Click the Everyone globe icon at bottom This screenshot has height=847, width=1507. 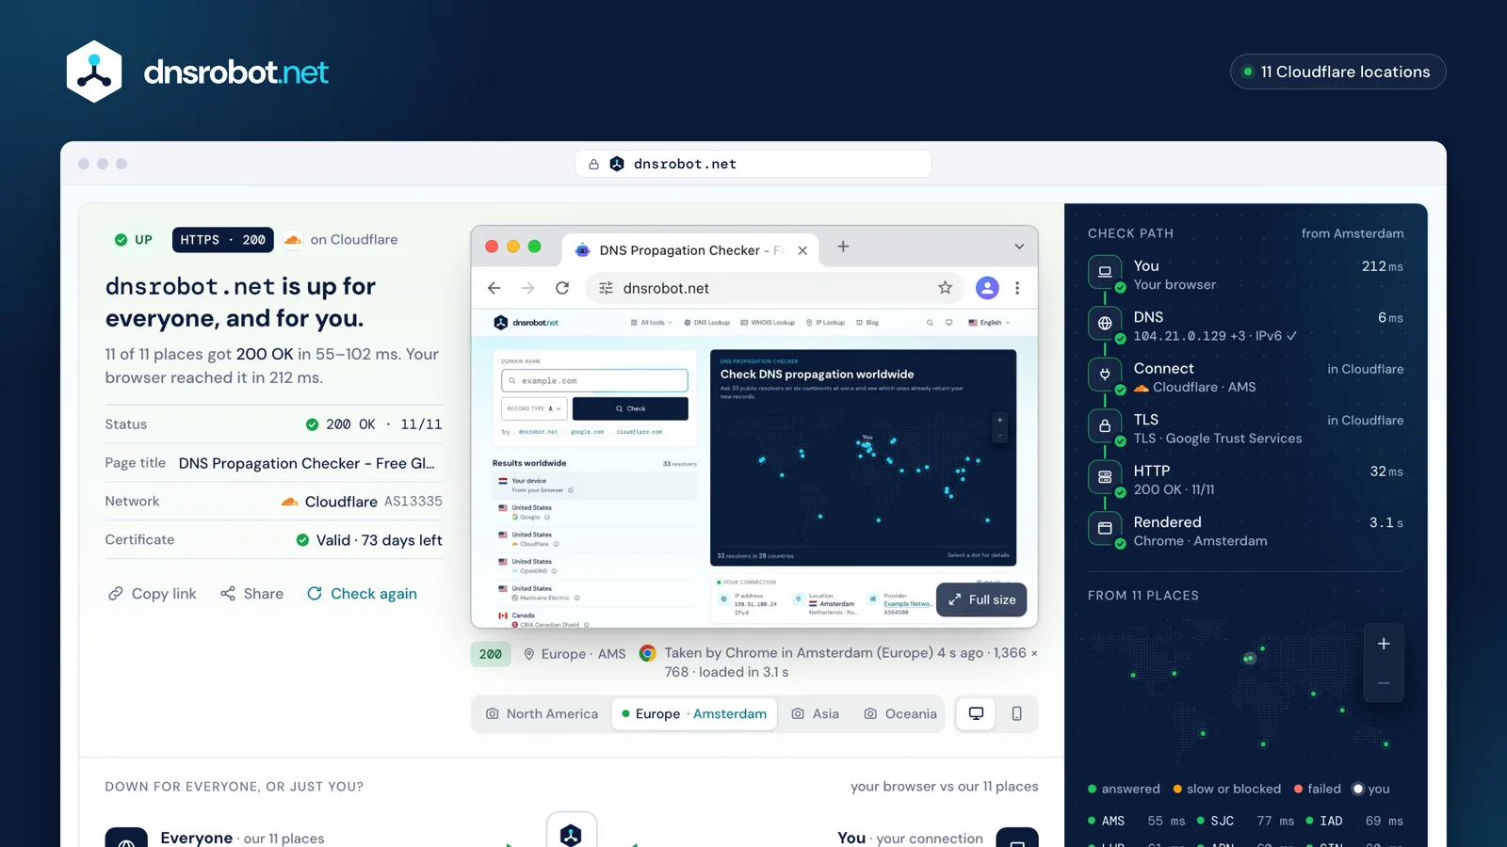[x=126, y=839]
